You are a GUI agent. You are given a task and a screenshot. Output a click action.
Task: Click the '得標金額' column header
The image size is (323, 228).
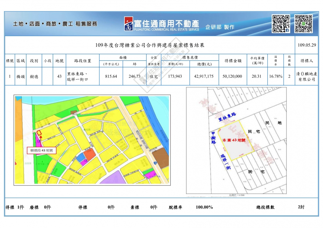coord(233,61)
